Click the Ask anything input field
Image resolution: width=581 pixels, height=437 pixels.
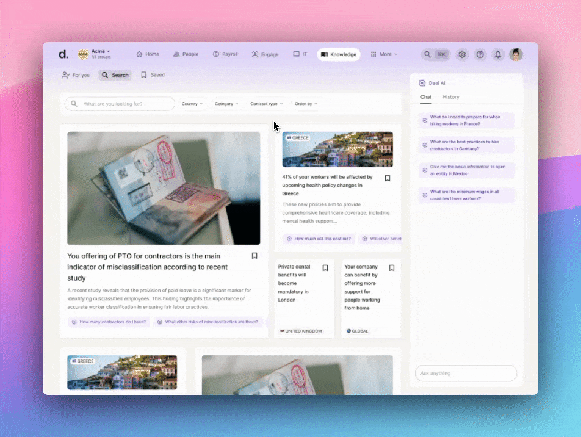pos(466,373)
